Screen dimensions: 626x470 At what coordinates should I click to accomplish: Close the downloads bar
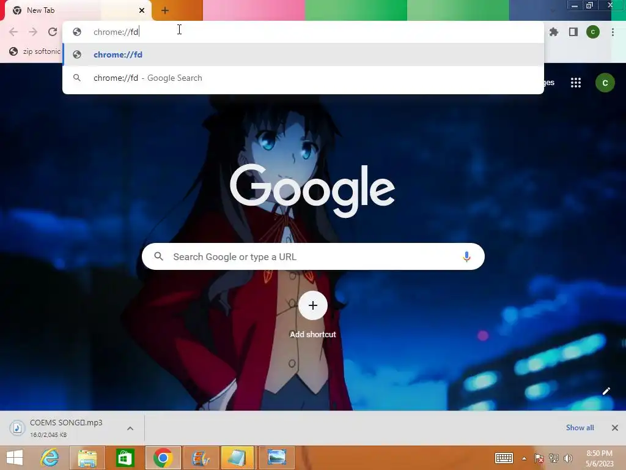click(x=615, y=428)
